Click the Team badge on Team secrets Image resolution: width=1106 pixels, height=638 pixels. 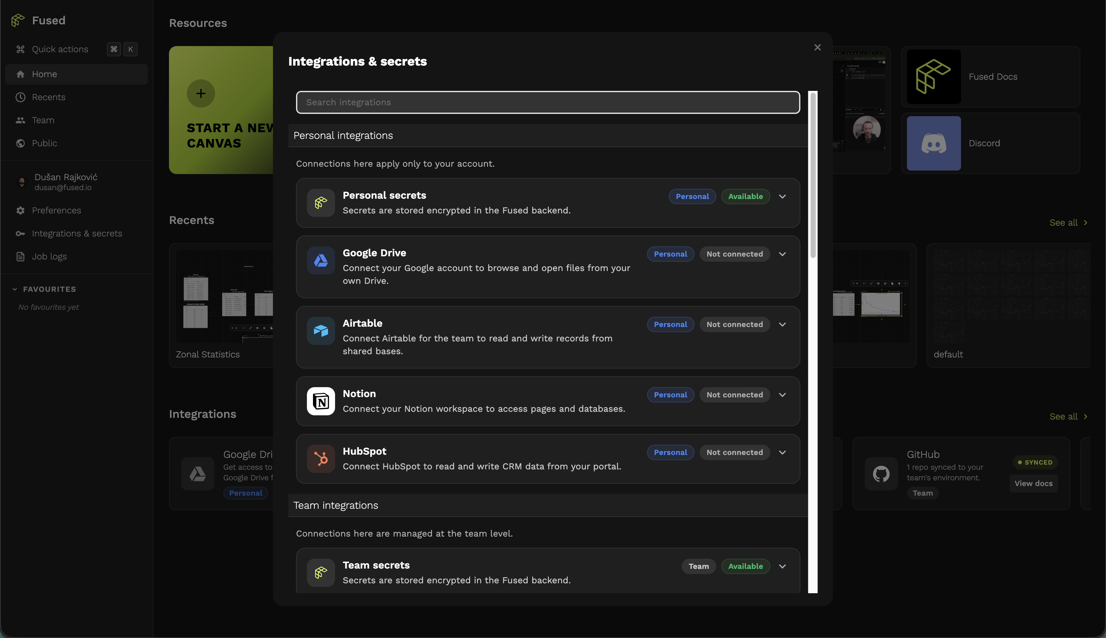(699, 566)
